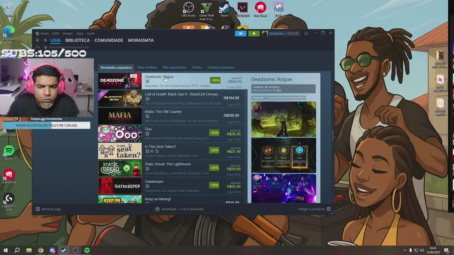Open the Exibir menu

point(56,33)
